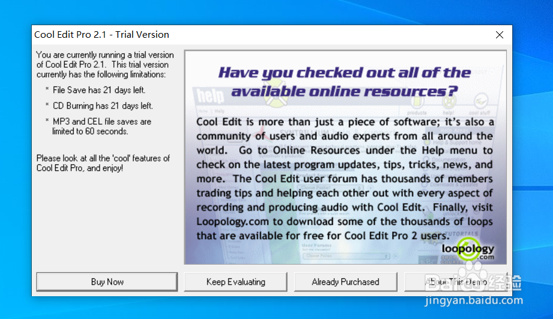
Task: Click the MP3 and CEL file saves limitation text
Action: point(101,126)
